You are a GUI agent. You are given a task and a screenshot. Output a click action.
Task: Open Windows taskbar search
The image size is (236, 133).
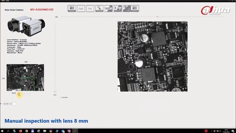(x=8, y=131)
